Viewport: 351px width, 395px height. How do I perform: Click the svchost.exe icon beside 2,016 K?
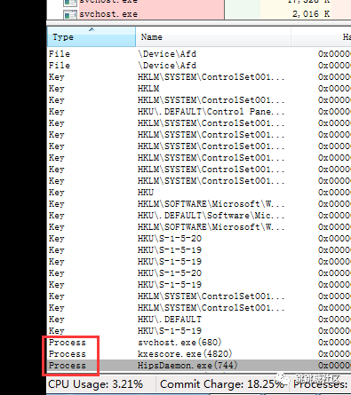70,14
